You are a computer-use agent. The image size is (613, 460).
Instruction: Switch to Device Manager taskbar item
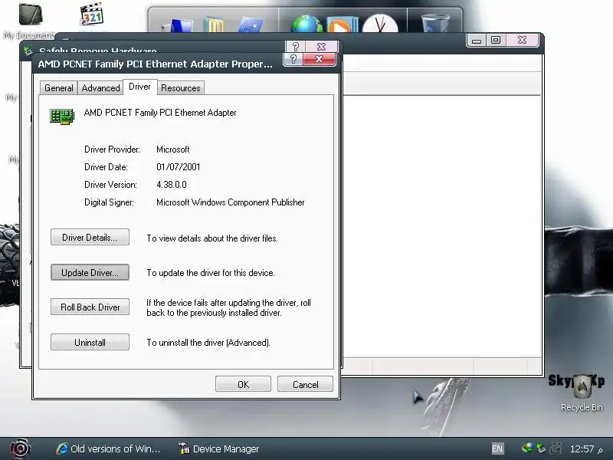pos(218,449)
